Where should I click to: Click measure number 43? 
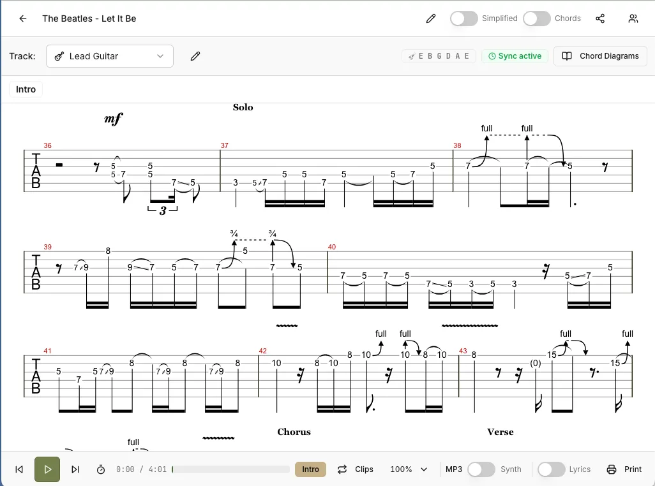pos(463,351)
